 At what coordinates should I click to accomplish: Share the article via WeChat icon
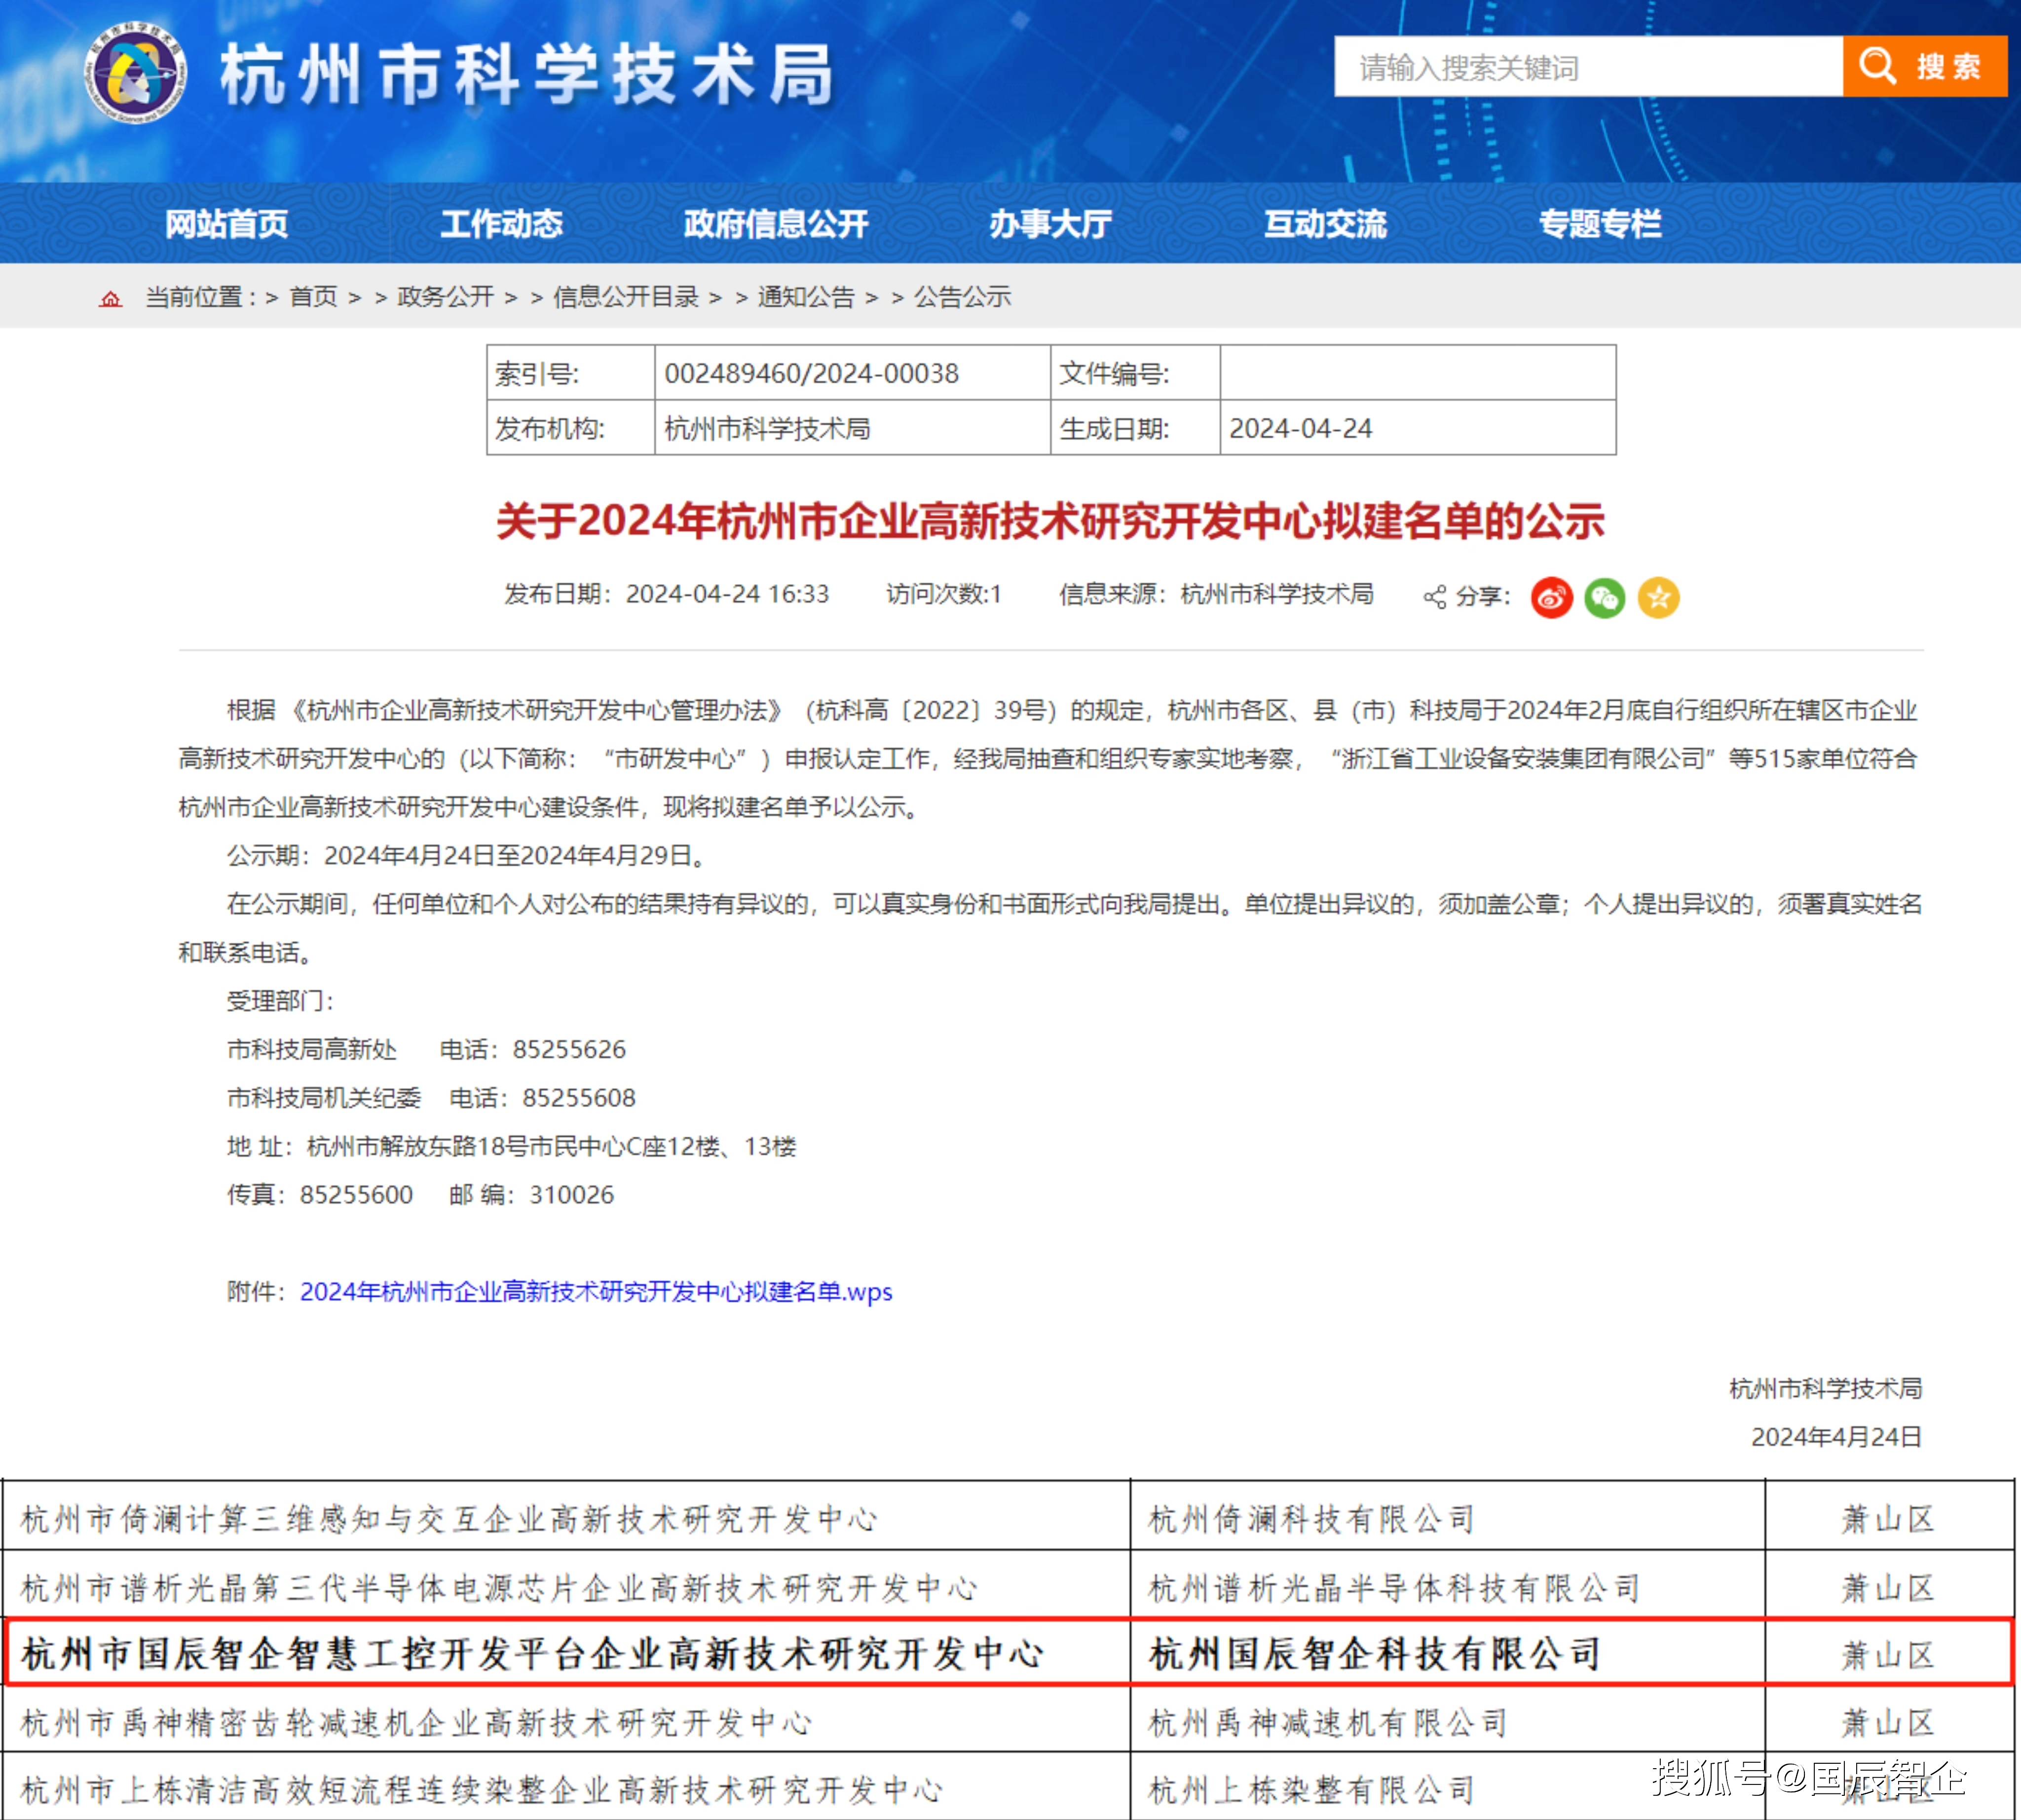click(1604, 598)
